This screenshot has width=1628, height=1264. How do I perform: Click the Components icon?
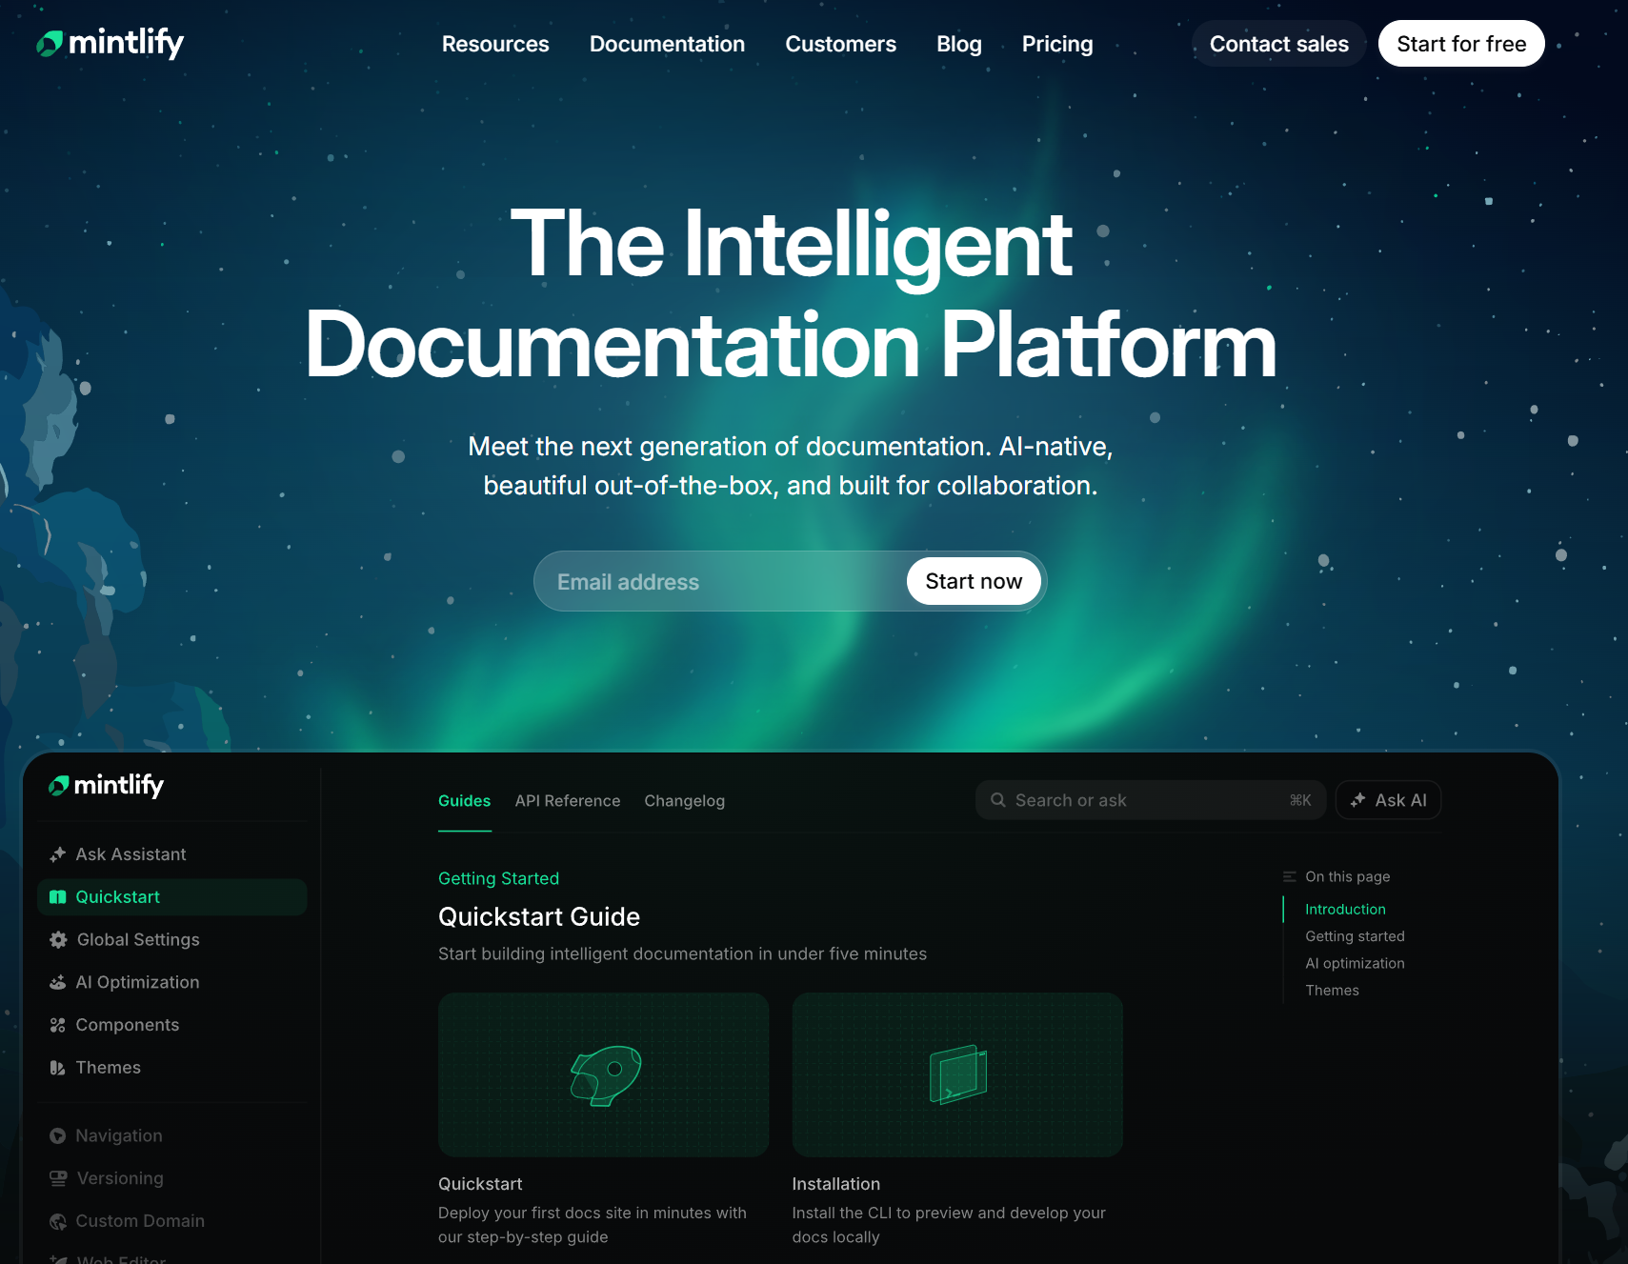coord(57,1025)
